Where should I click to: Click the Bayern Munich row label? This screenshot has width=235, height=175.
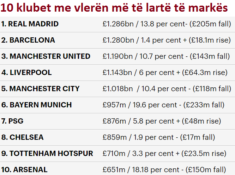[x=36, y=105]
